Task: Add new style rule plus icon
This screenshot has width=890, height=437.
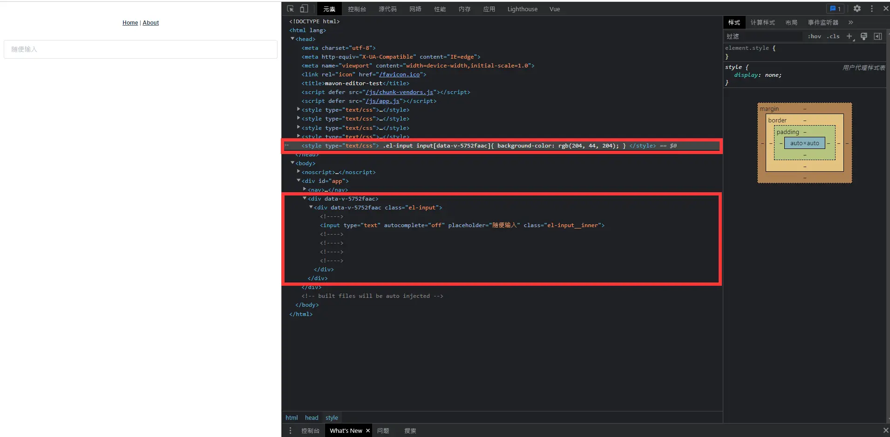Action: [x=849, y=36]
